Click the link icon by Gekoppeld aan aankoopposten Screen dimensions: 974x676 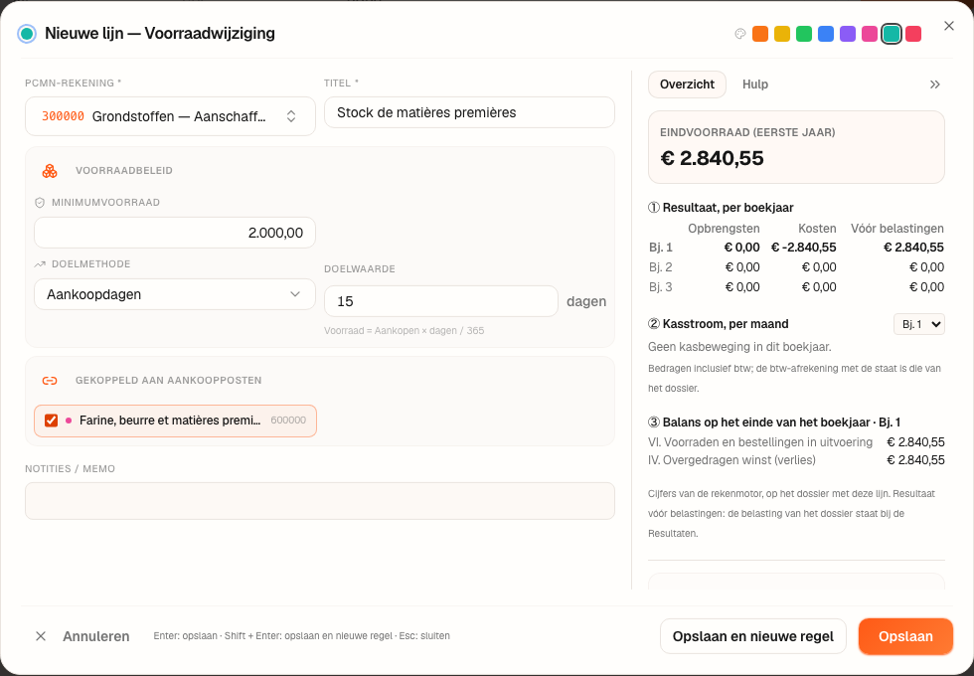click(50, 380)
